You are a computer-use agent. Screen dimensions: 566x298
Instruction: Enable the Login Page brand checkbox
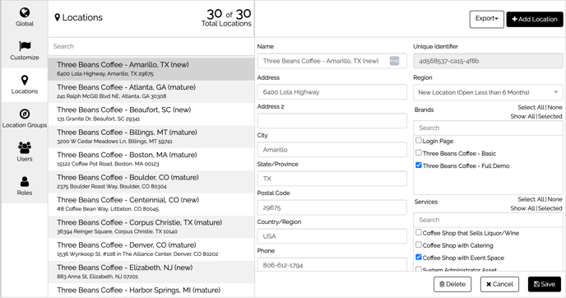pyautogui.click(x=419, y=140)
